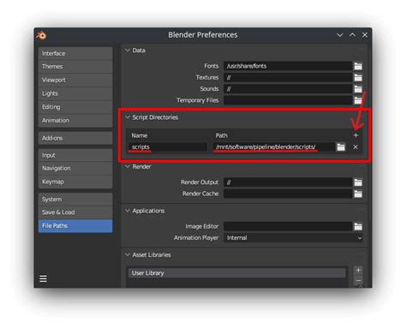Open the Navigation preferences tab
This screenshot has width=406, height=328.
click(x=75, y=169)
